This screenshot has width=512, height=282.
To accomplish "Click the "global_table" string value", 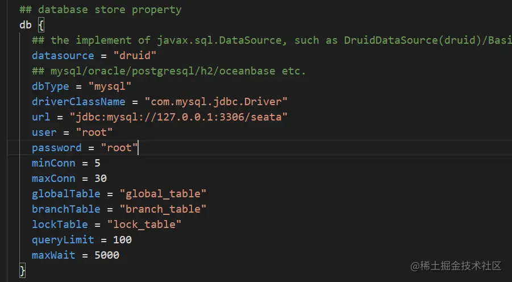I will pos(163,194).
